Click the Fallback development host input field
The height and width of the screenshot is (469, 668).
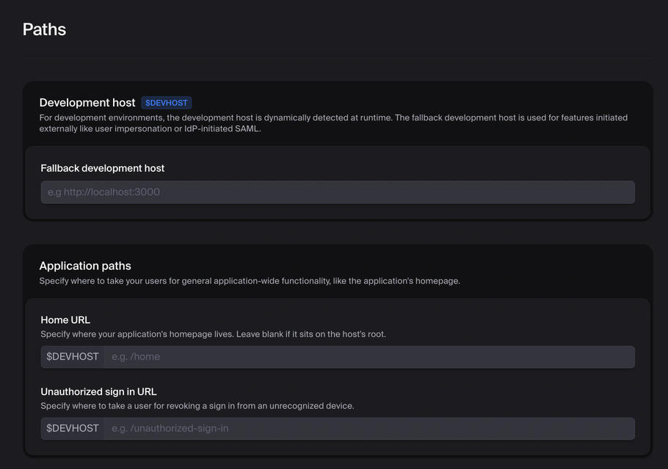click(338, 192)
